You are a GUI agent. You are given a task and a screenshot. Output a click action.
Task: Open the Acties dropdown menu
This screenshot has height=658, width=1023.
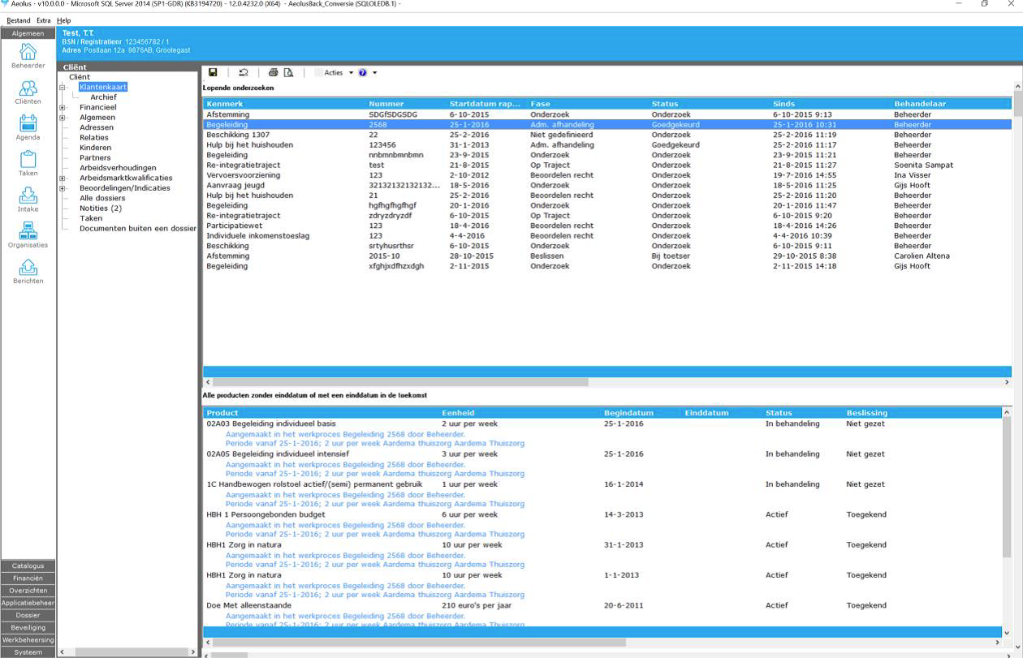334,73
